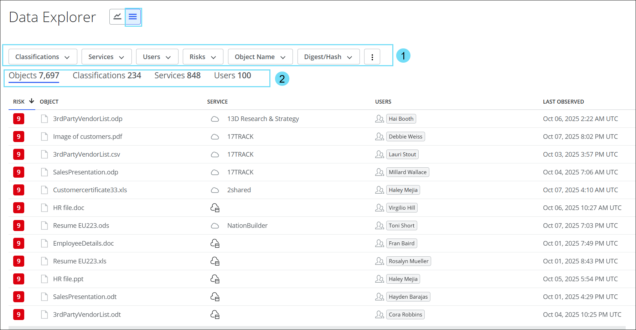Image resolution: width=636 pixels, height=330 pixels.
Task: Switch to the Classifications 234 tab
Action: point(107,75)
